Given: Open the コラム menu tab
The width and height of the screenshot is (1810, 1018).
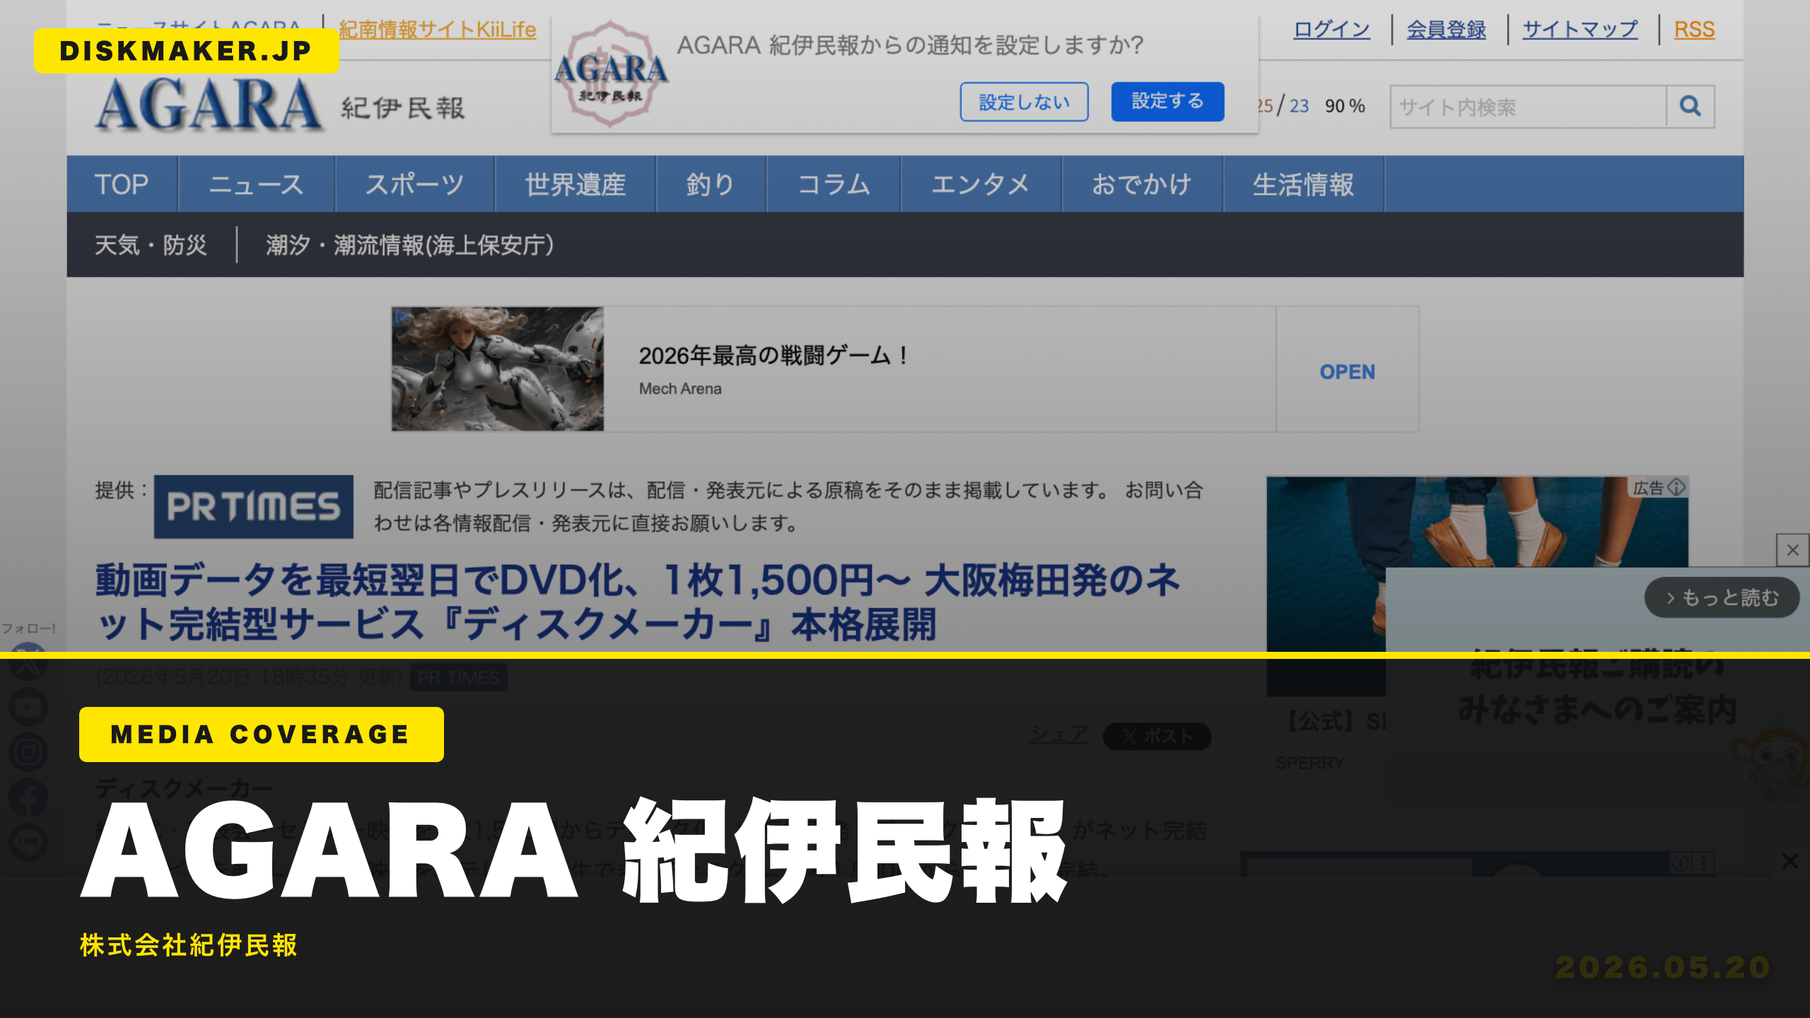Looking at the screenshot, I should click(x=834, y=184).
